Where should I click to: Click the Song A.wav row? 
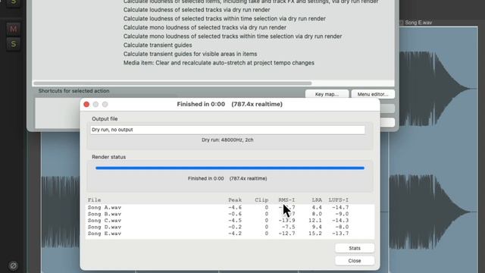point(230,207)
